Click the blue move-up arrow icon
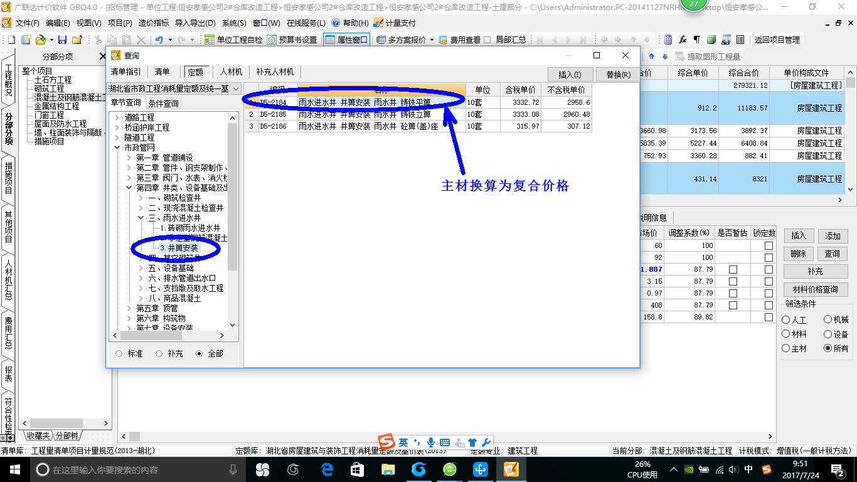 [x=651, y=56]
